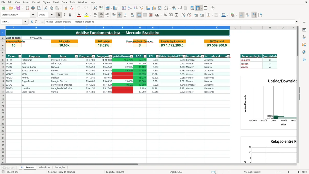Open font color dropdown arrow

point(83,15)
